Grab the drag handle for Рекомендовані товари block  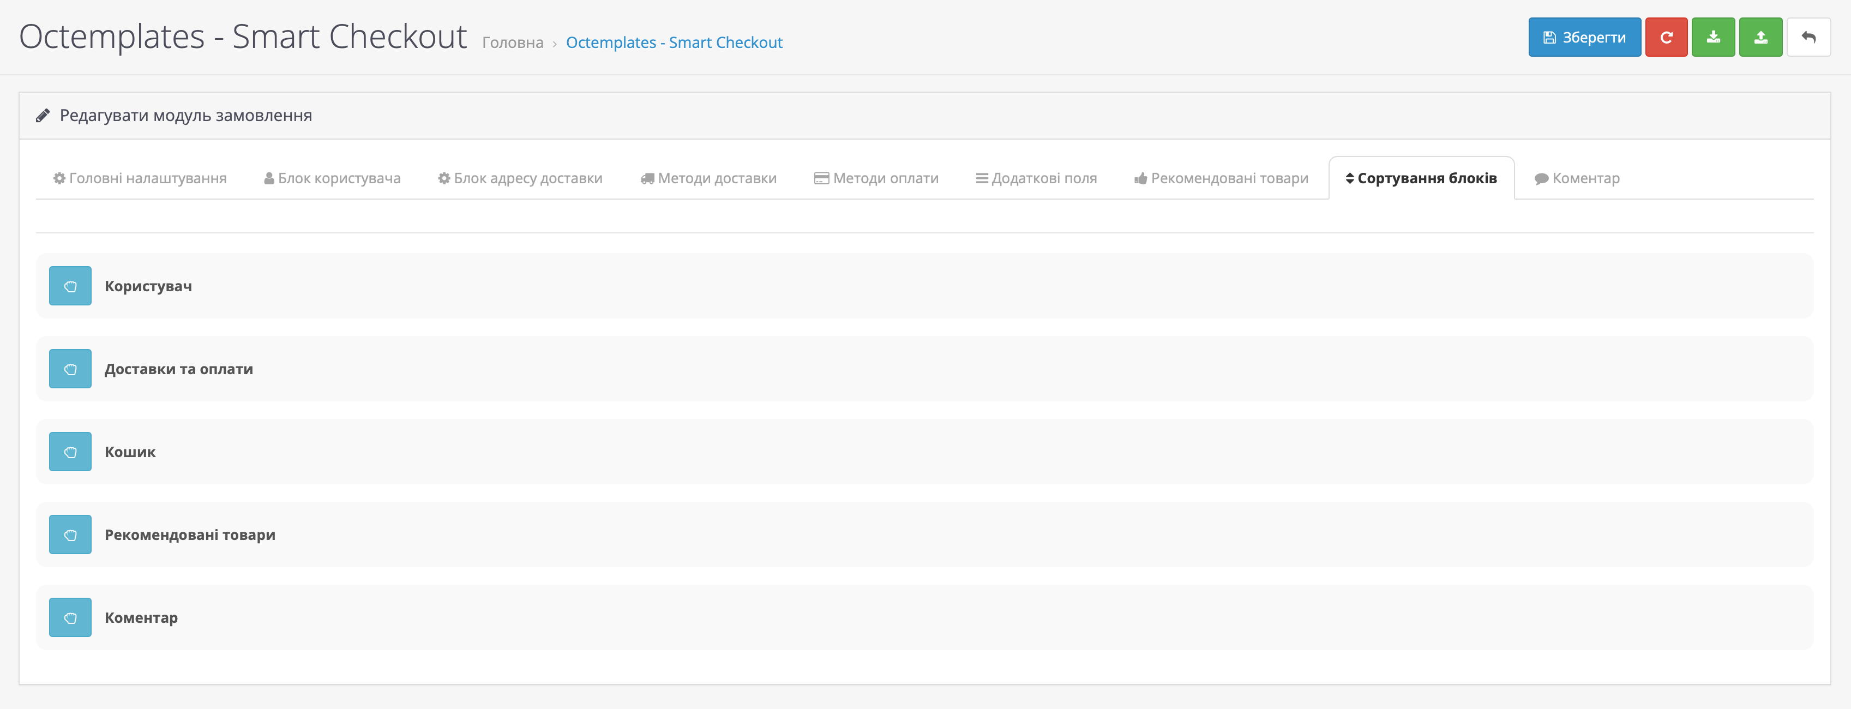tap(70, 534)
